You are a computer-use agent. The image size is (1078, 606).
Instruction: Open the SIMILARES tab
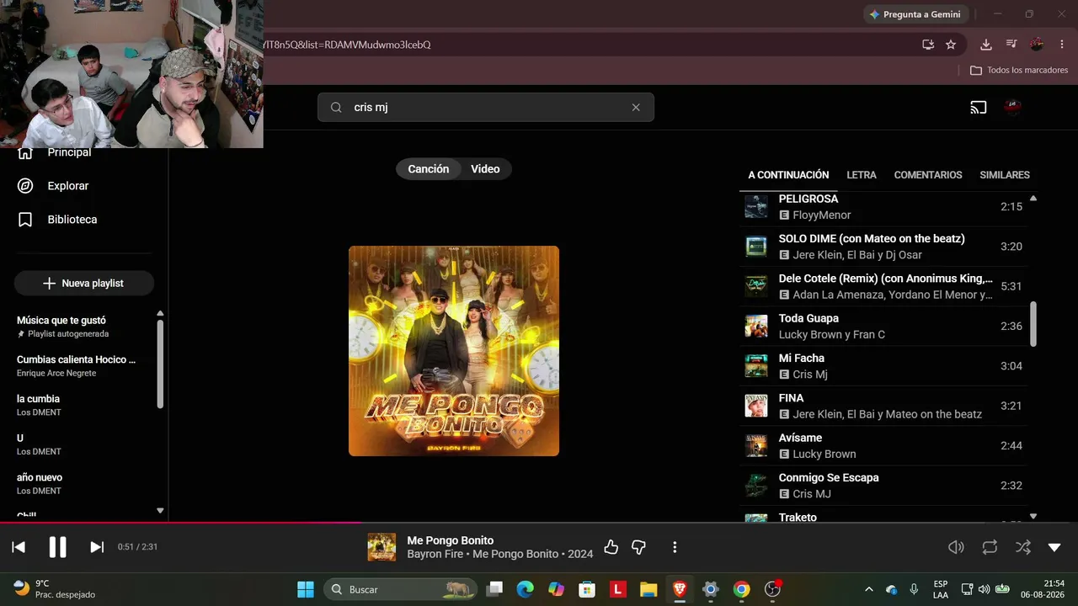coord(1005,175)
